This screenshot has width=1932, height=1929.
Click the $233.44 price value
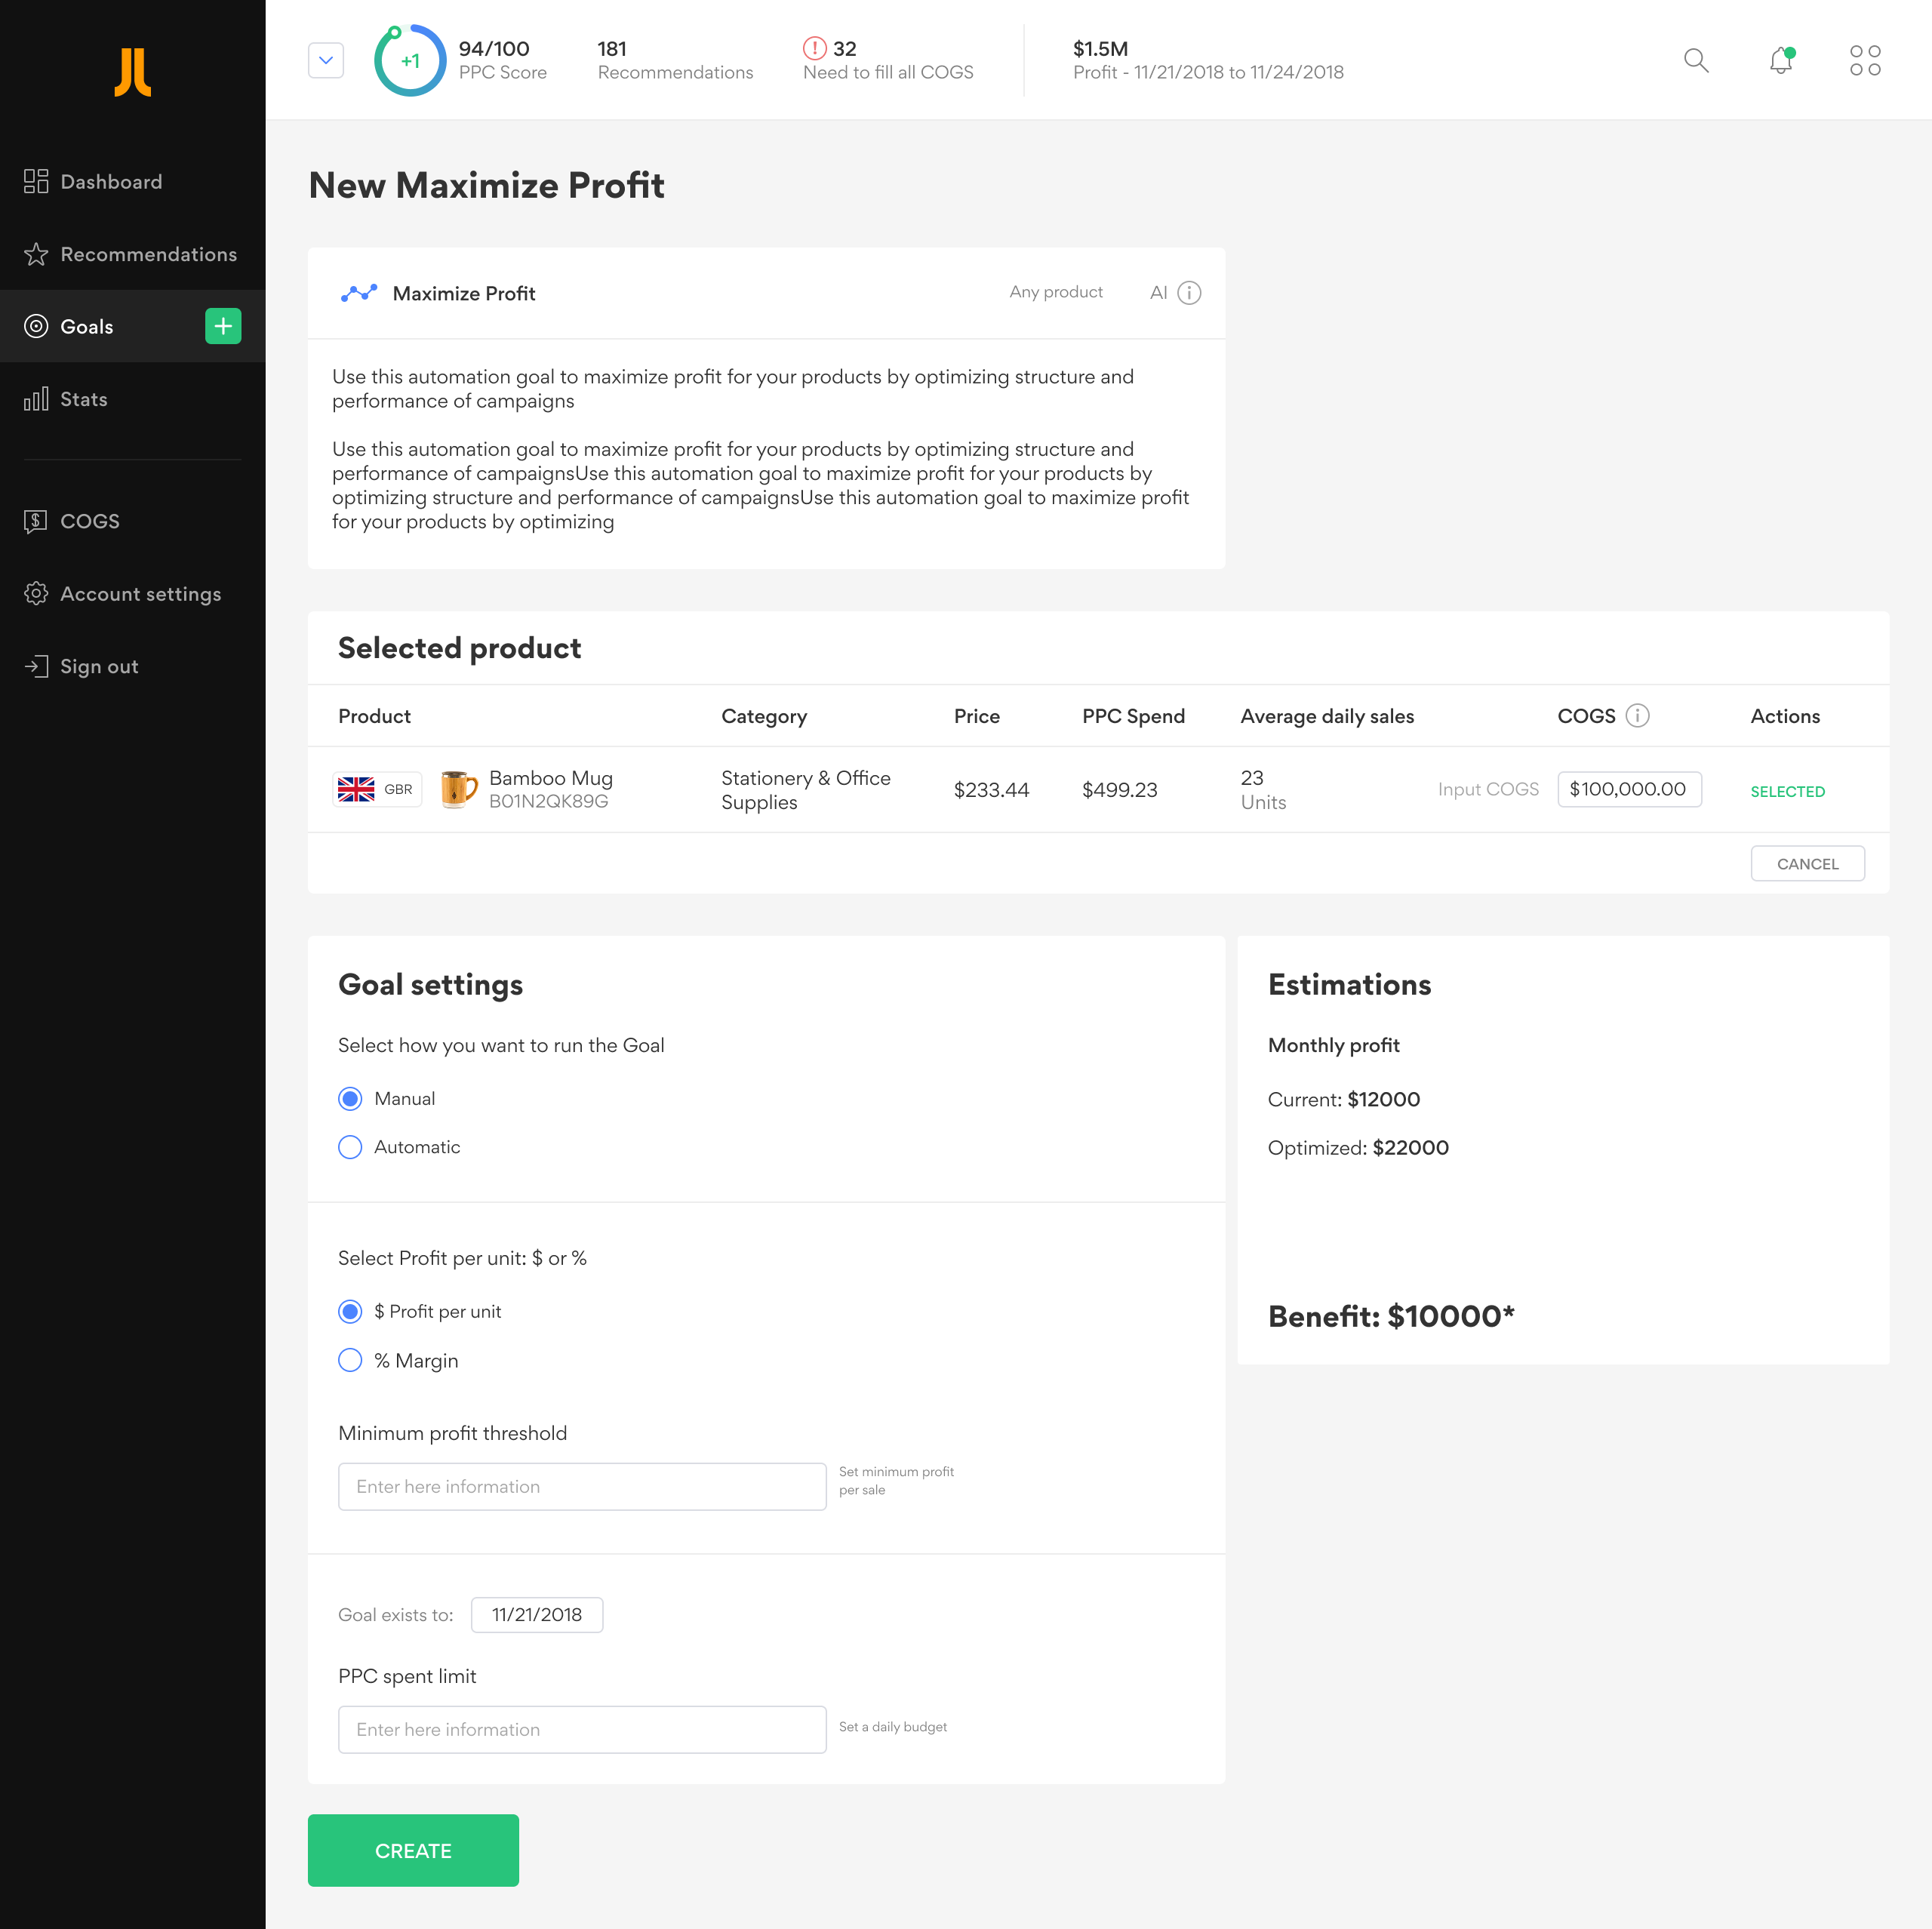(991, 790)
